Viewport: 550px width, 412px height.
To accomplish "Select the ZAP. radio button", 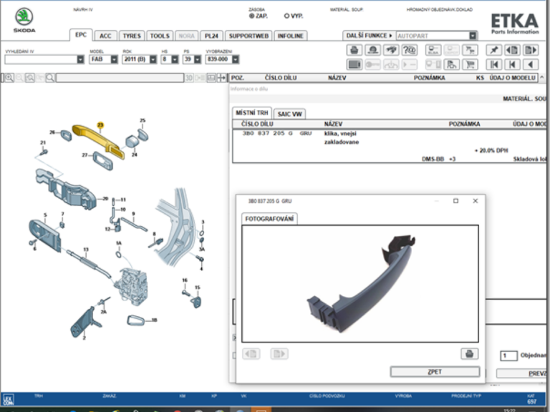I will pos(251,15).
